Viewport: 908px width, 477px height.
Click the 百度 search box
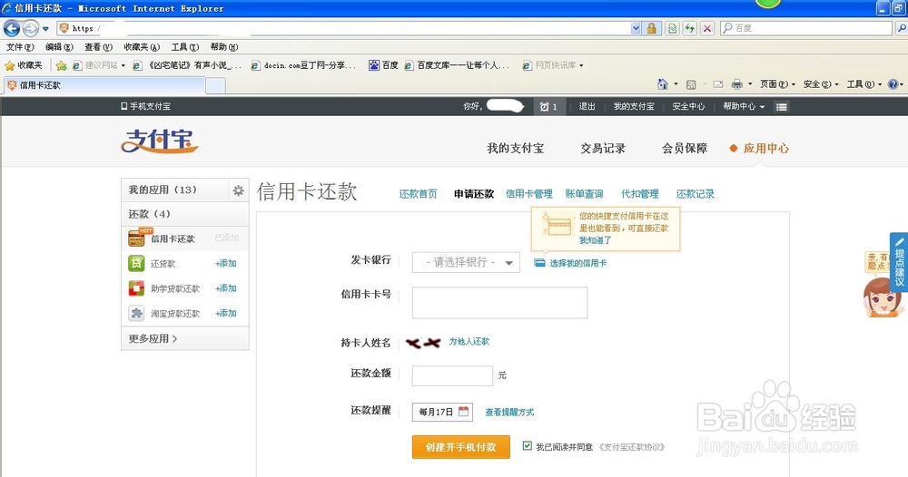click(x=806, y=28)
